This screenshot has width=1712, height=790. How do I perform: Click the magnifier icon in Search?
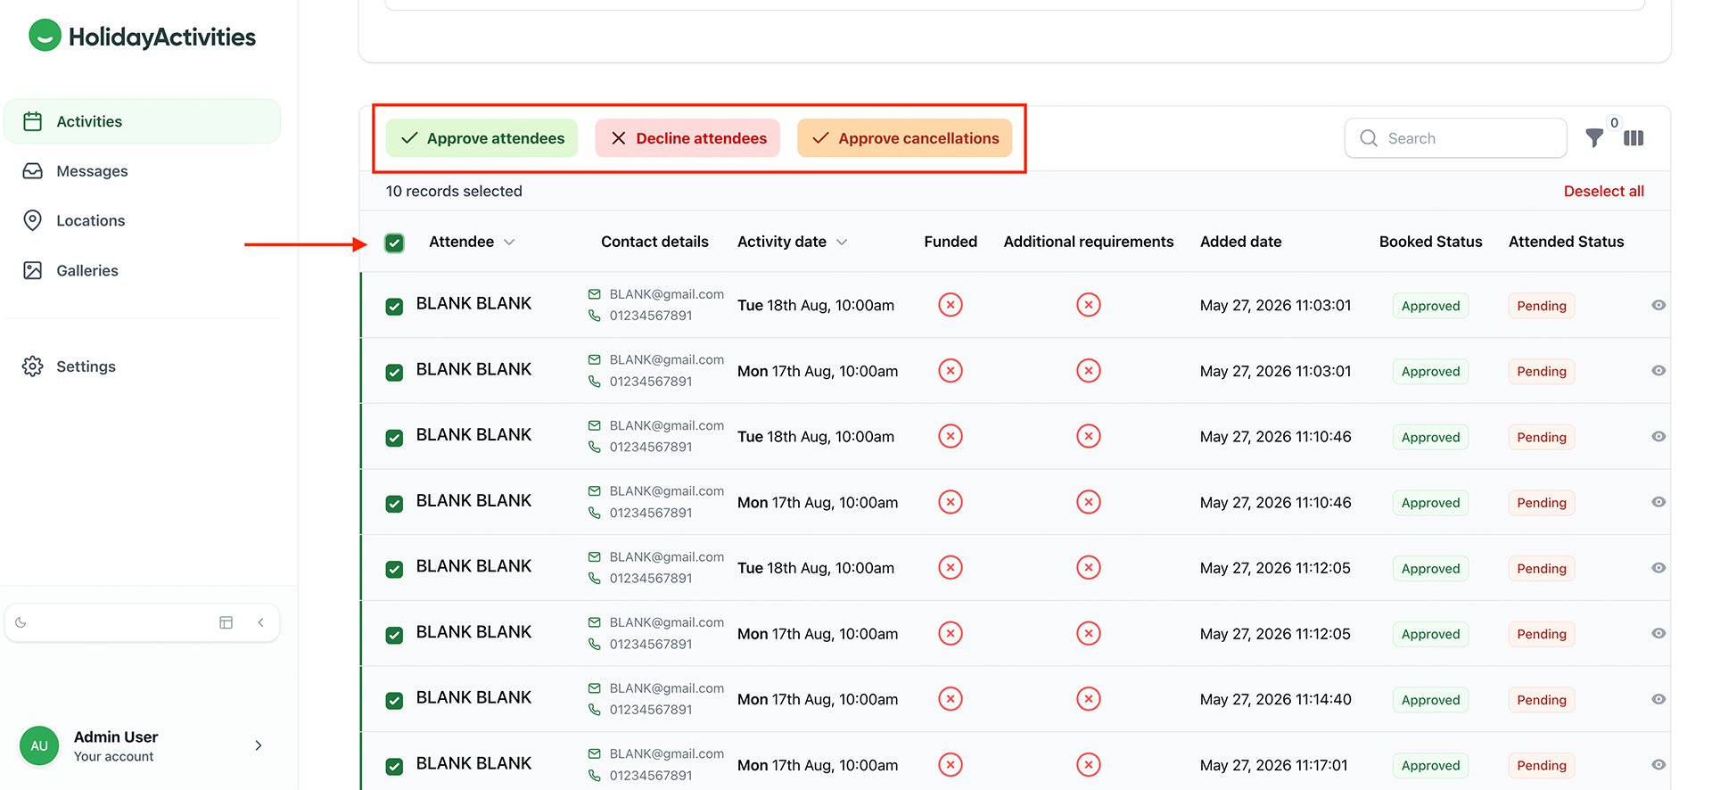click(x=1369, y=138)
